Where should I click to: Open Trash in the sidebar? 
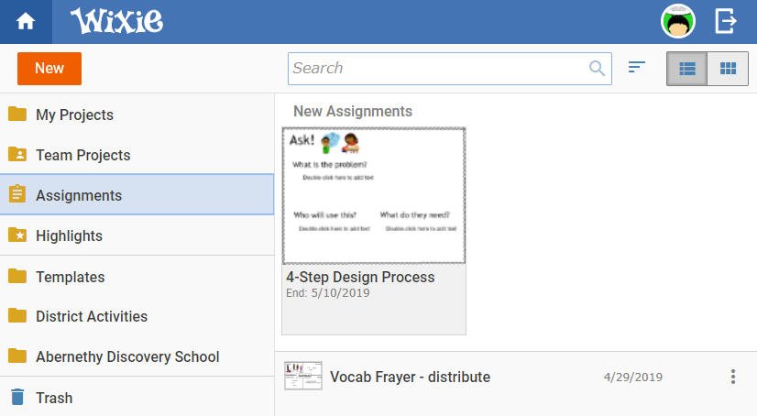pos(137,397)
